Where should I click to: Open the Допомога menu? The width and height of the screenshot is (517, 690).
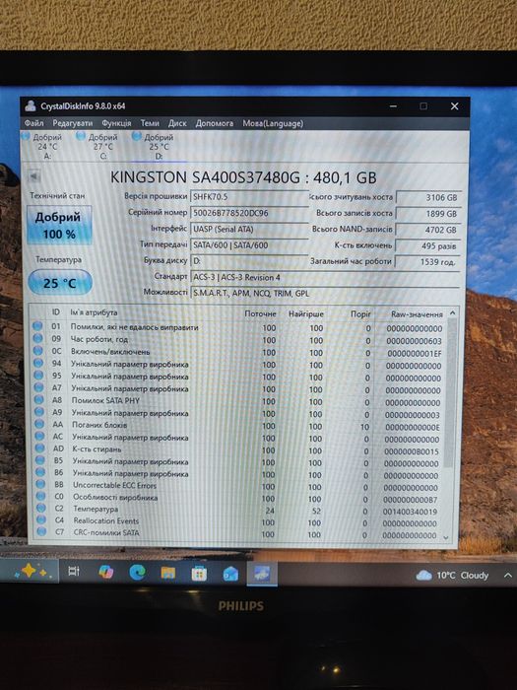[215, 123]
